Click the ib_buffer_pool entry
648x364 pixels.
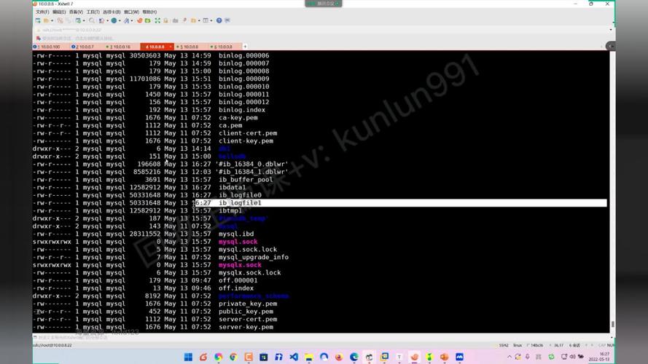tap(246, 180)
